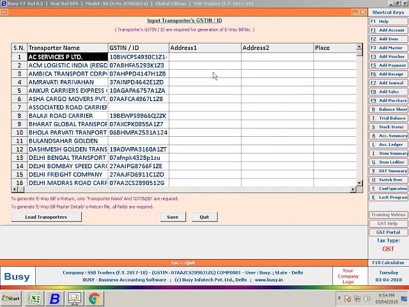Click the Quit button
The width and height of the screenshot is (409, 307).
click(204, 217)
